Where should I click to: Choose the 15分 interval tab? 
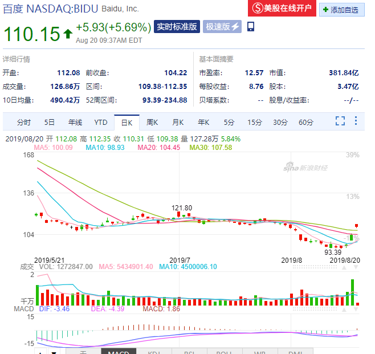pyautogui.click(x=254, y=122)
